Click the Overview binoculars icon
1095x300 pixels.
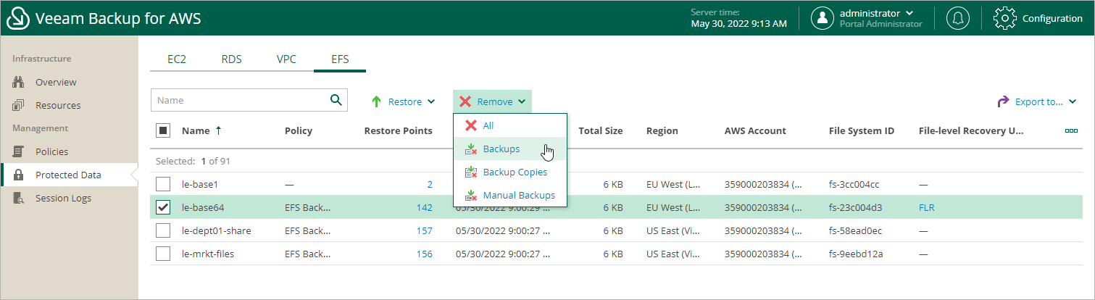(x=19, y=82)
